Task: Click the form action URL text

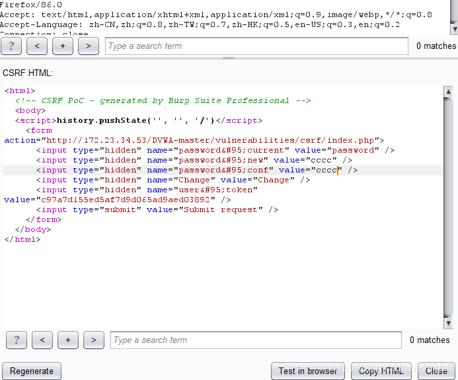Action: 210,140
